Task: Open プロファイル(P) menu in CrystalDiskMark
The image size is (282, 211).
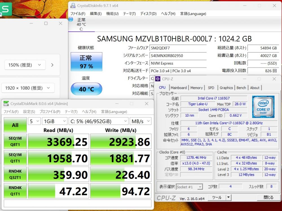Action: coord(50,112)
